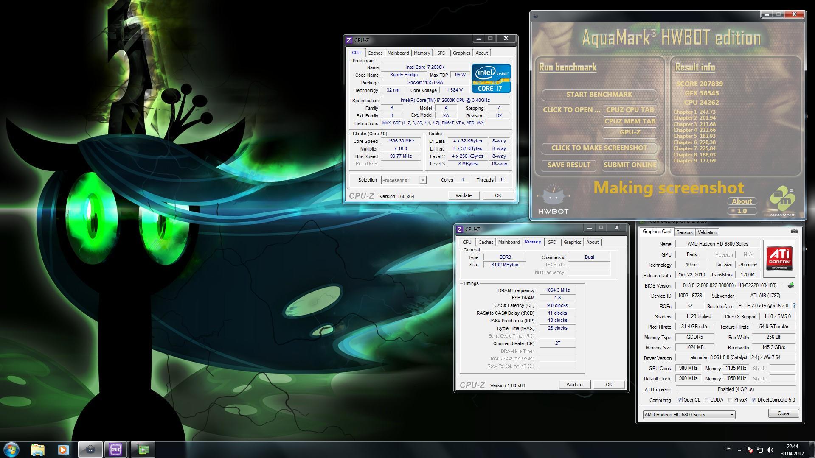Screen dimensions: 815x458
Task: Click the ATI CrossFire Enabled (4 GPUs) field
Action: (735, 389)
